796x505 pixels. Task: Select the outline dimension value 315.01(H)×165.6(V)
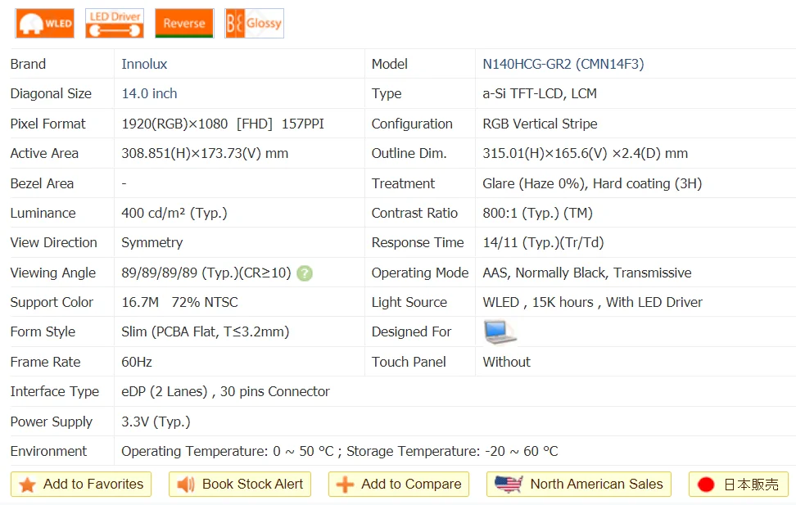585,153
